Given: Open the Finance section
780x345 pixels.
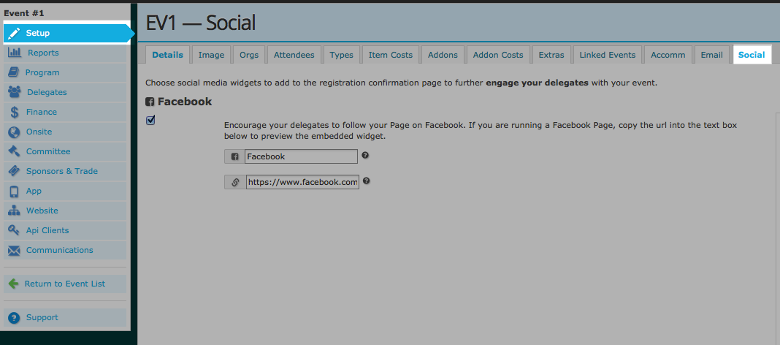Looking at the screenshot, I should click(65, 112).
